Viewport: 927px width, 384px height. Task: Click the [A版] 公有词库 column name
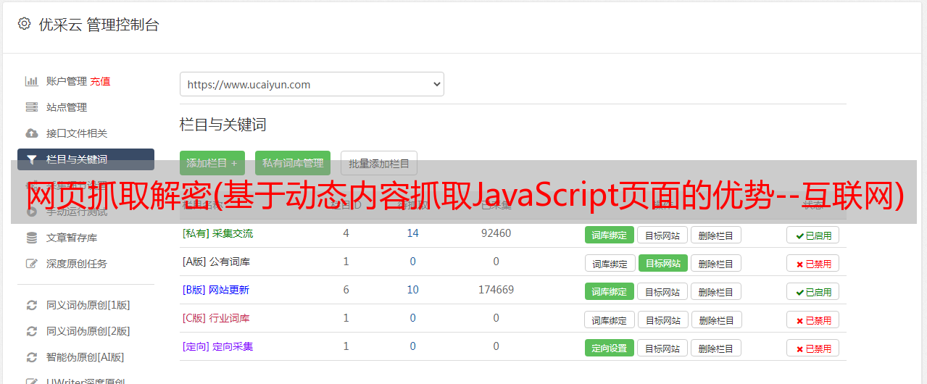216,262
